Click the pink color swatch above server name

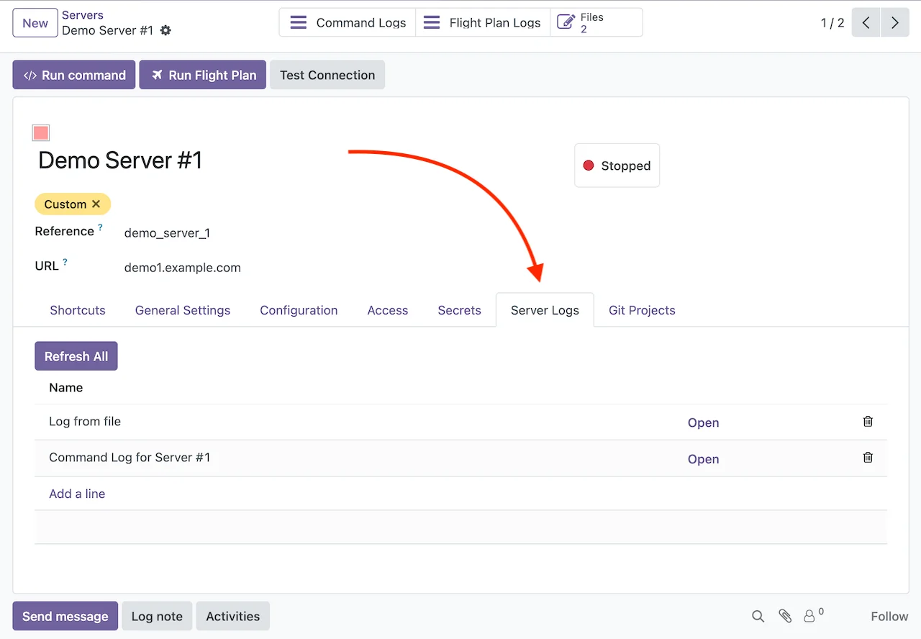pos(41,132)
